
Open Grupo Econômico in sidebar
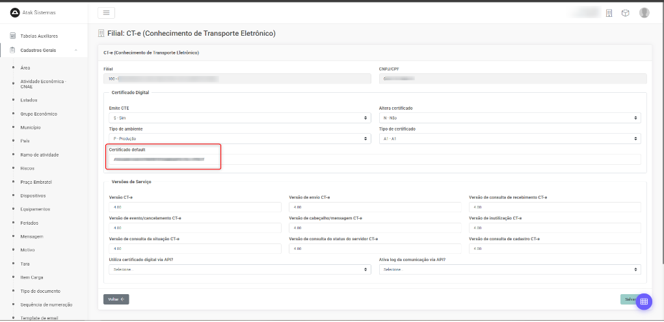(38, 114)
